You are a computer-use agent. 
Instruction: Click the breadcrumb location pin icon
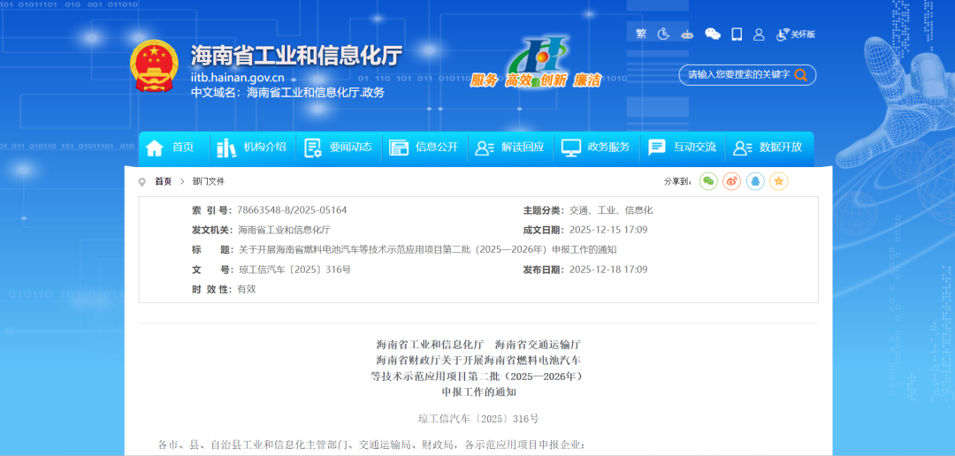click(x=142, y=181)
